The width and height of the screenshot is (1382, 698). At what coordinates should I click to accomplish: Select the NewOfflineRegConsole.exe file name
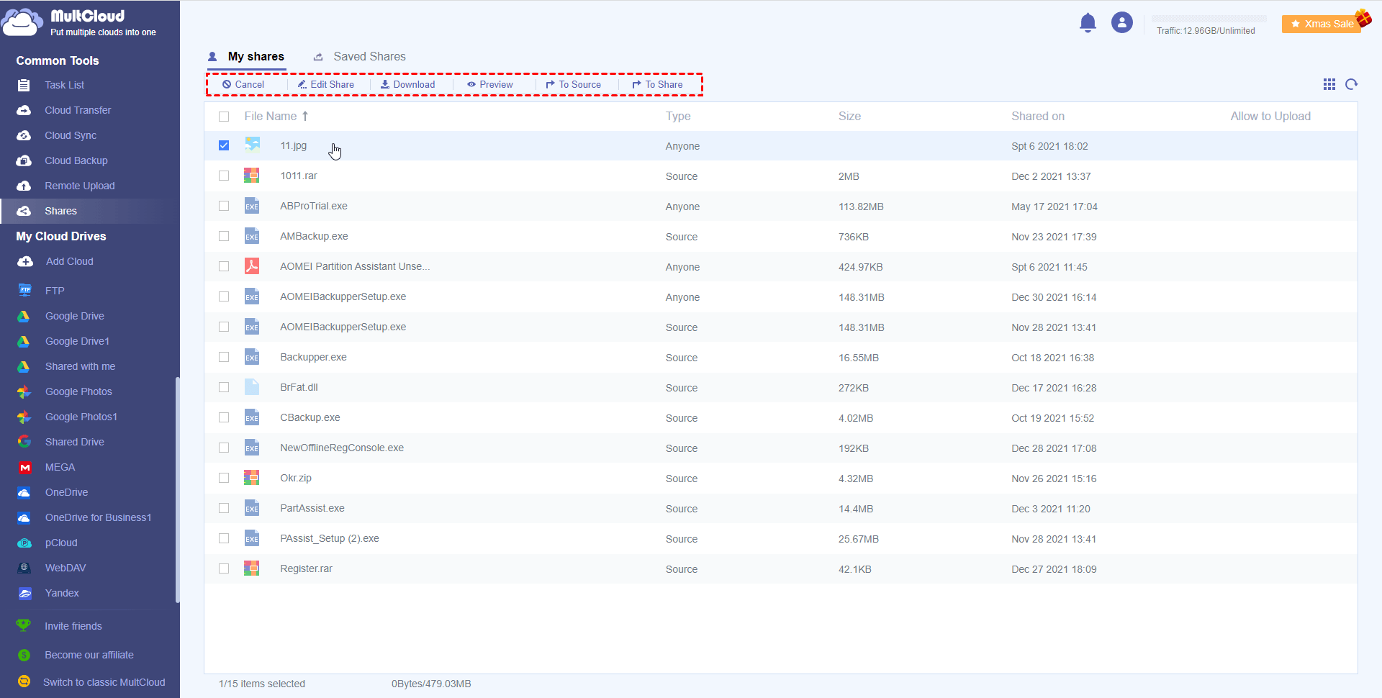pos(342,448)
